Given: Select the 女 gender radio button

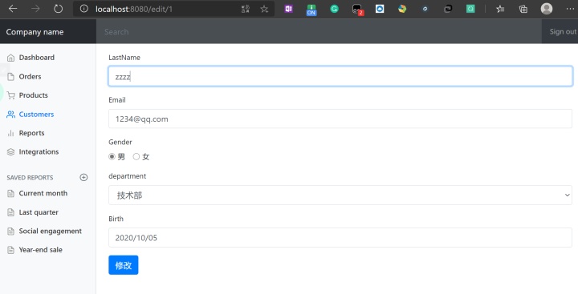Looking at the screenshot, I should (x=136, y=157).
